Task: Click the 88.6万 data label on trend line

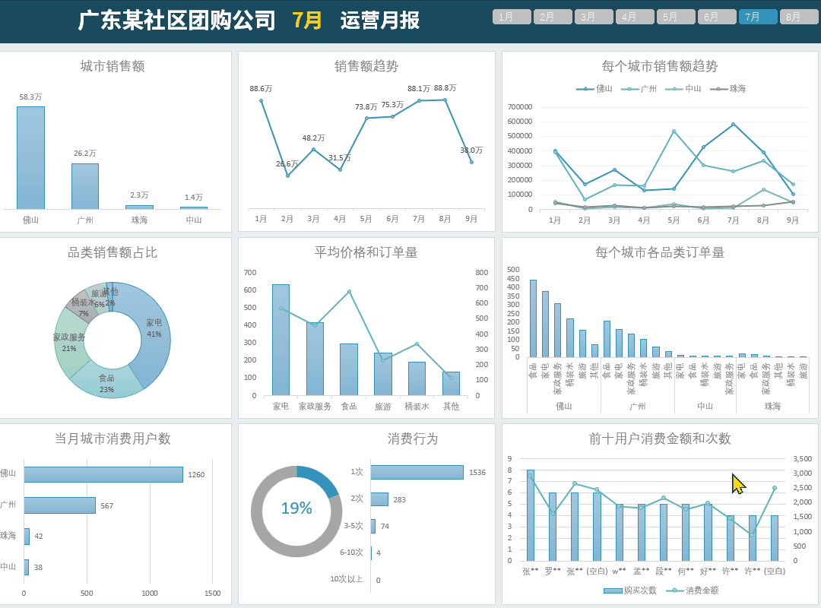Action: [261, 88]
